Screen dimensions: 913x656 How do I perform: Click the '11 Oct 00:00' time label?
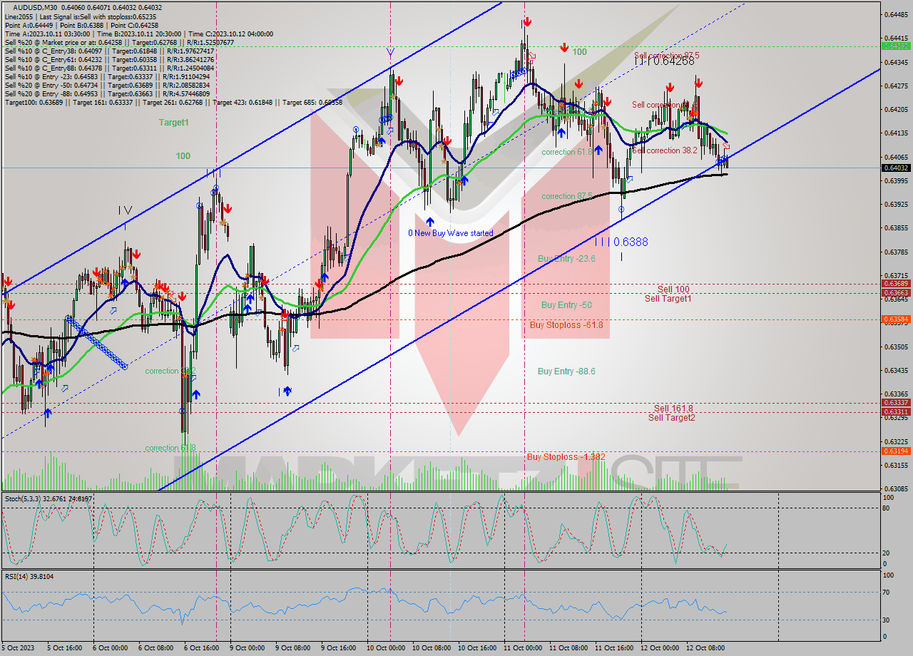tap(521, 648)
